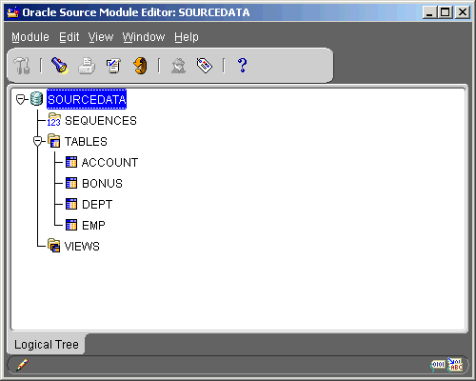The width and height of the screenshot is (476, 381).
Task: Select the TABLES tree label
Action: pos(86,142)
